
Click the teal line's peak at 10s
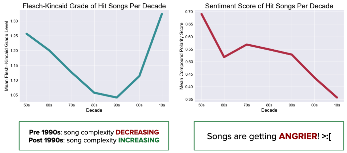coord(162,14)
